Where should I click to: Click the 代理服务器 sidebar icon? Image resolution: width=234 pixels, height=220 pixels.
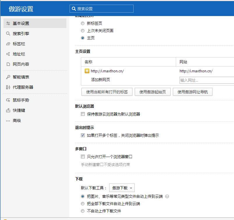pyautogui.click(x=8, y=87)
